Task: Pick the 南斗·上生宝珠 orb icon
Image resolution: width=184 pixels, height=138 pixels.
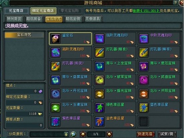Action: click(x=99, y=66)
